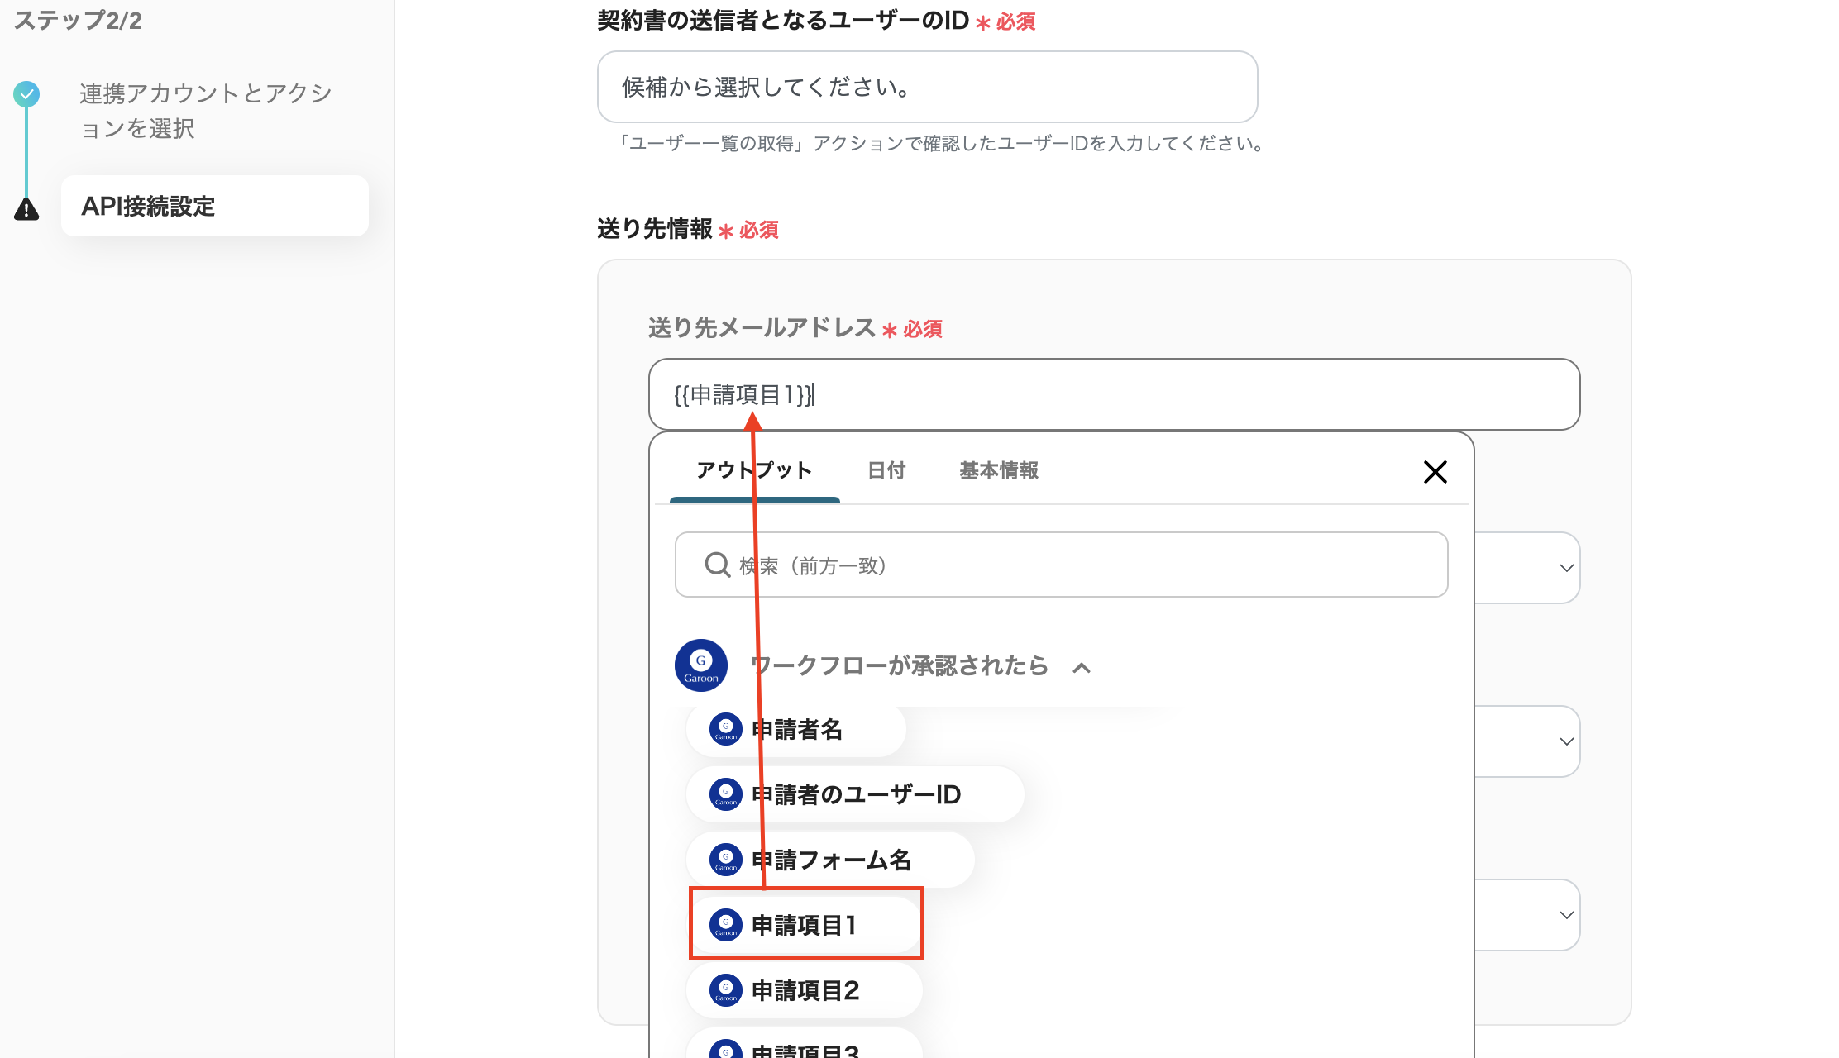Click the warning icon next to API接続設定

pyautogui.click(x=26, y=209)
